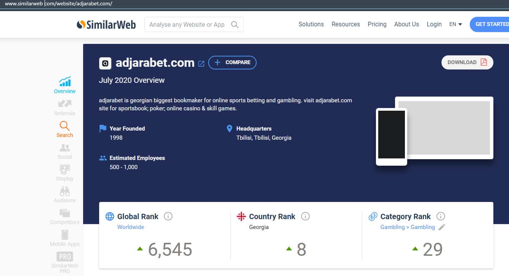Show Country Rank info tooltip

305,216
